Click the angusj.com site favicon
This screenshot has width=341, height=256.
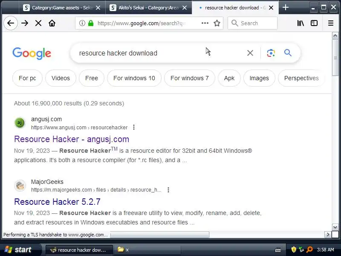(20, 123)
